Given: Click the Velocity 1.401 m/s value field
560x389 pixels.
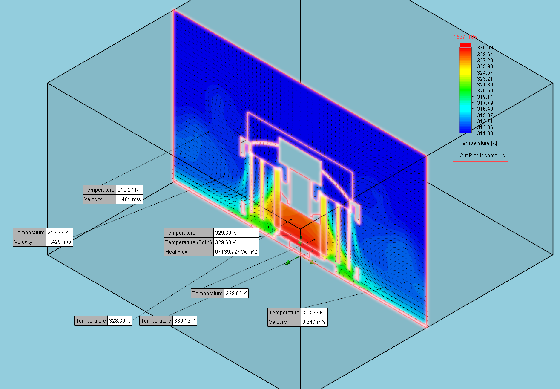Looking at the screenshot, I should (x=129, y=199).
